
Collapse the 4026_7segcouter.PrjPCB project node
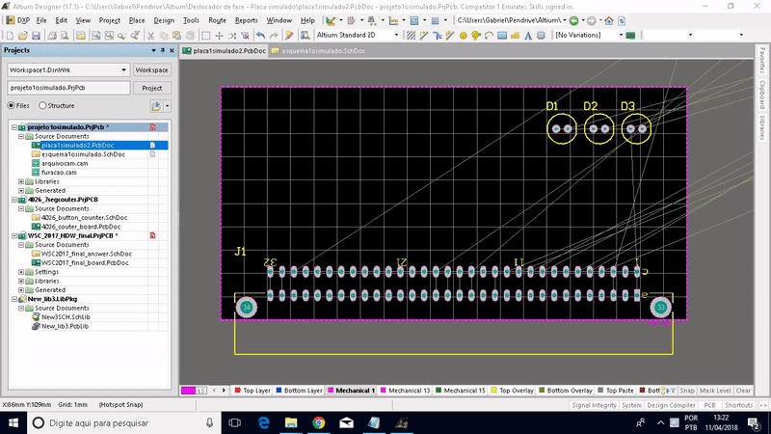pos(14,200)
